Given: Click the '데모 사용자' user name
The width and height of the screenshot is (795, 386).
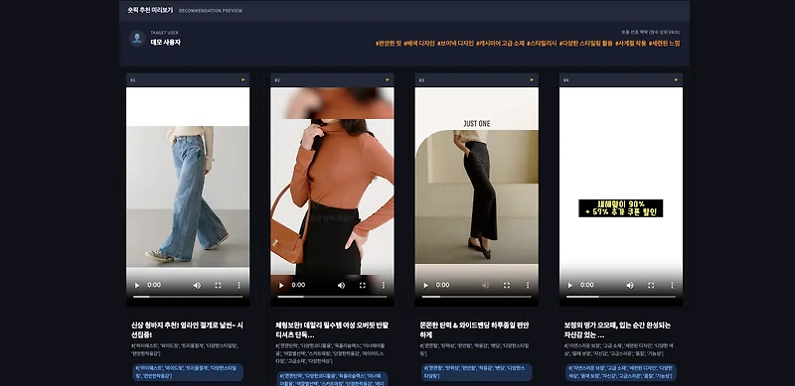Looking at the screenshot, I should click(165, 43).
